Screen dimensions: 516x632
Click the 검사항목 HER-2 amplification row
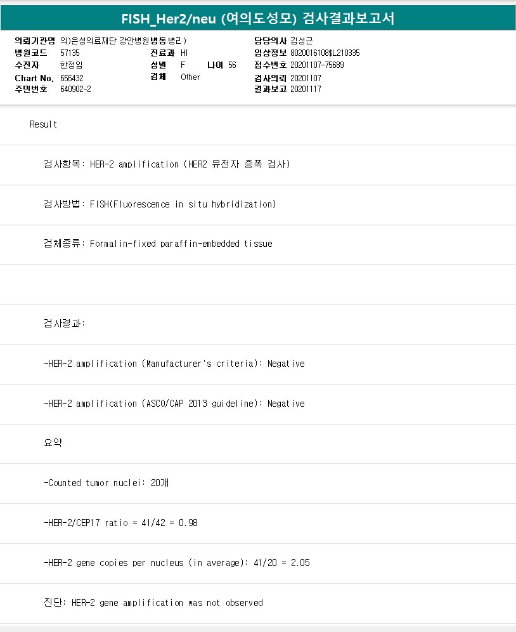pos(167,164)
